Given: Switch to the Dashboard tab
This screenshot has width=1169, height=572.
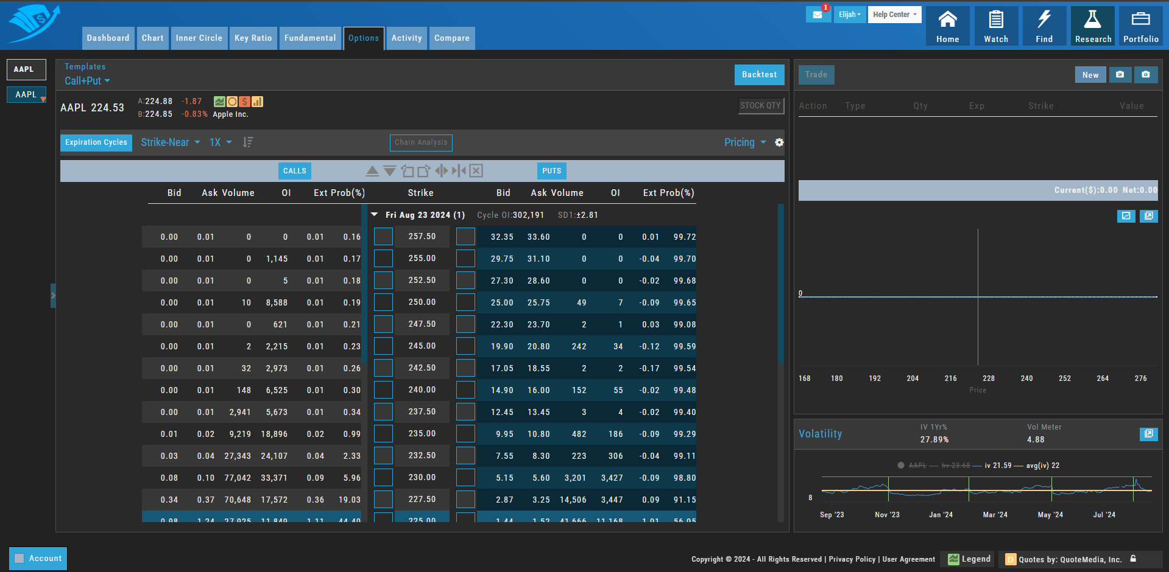Looking at the screenshot, I should tap(108, 38).
